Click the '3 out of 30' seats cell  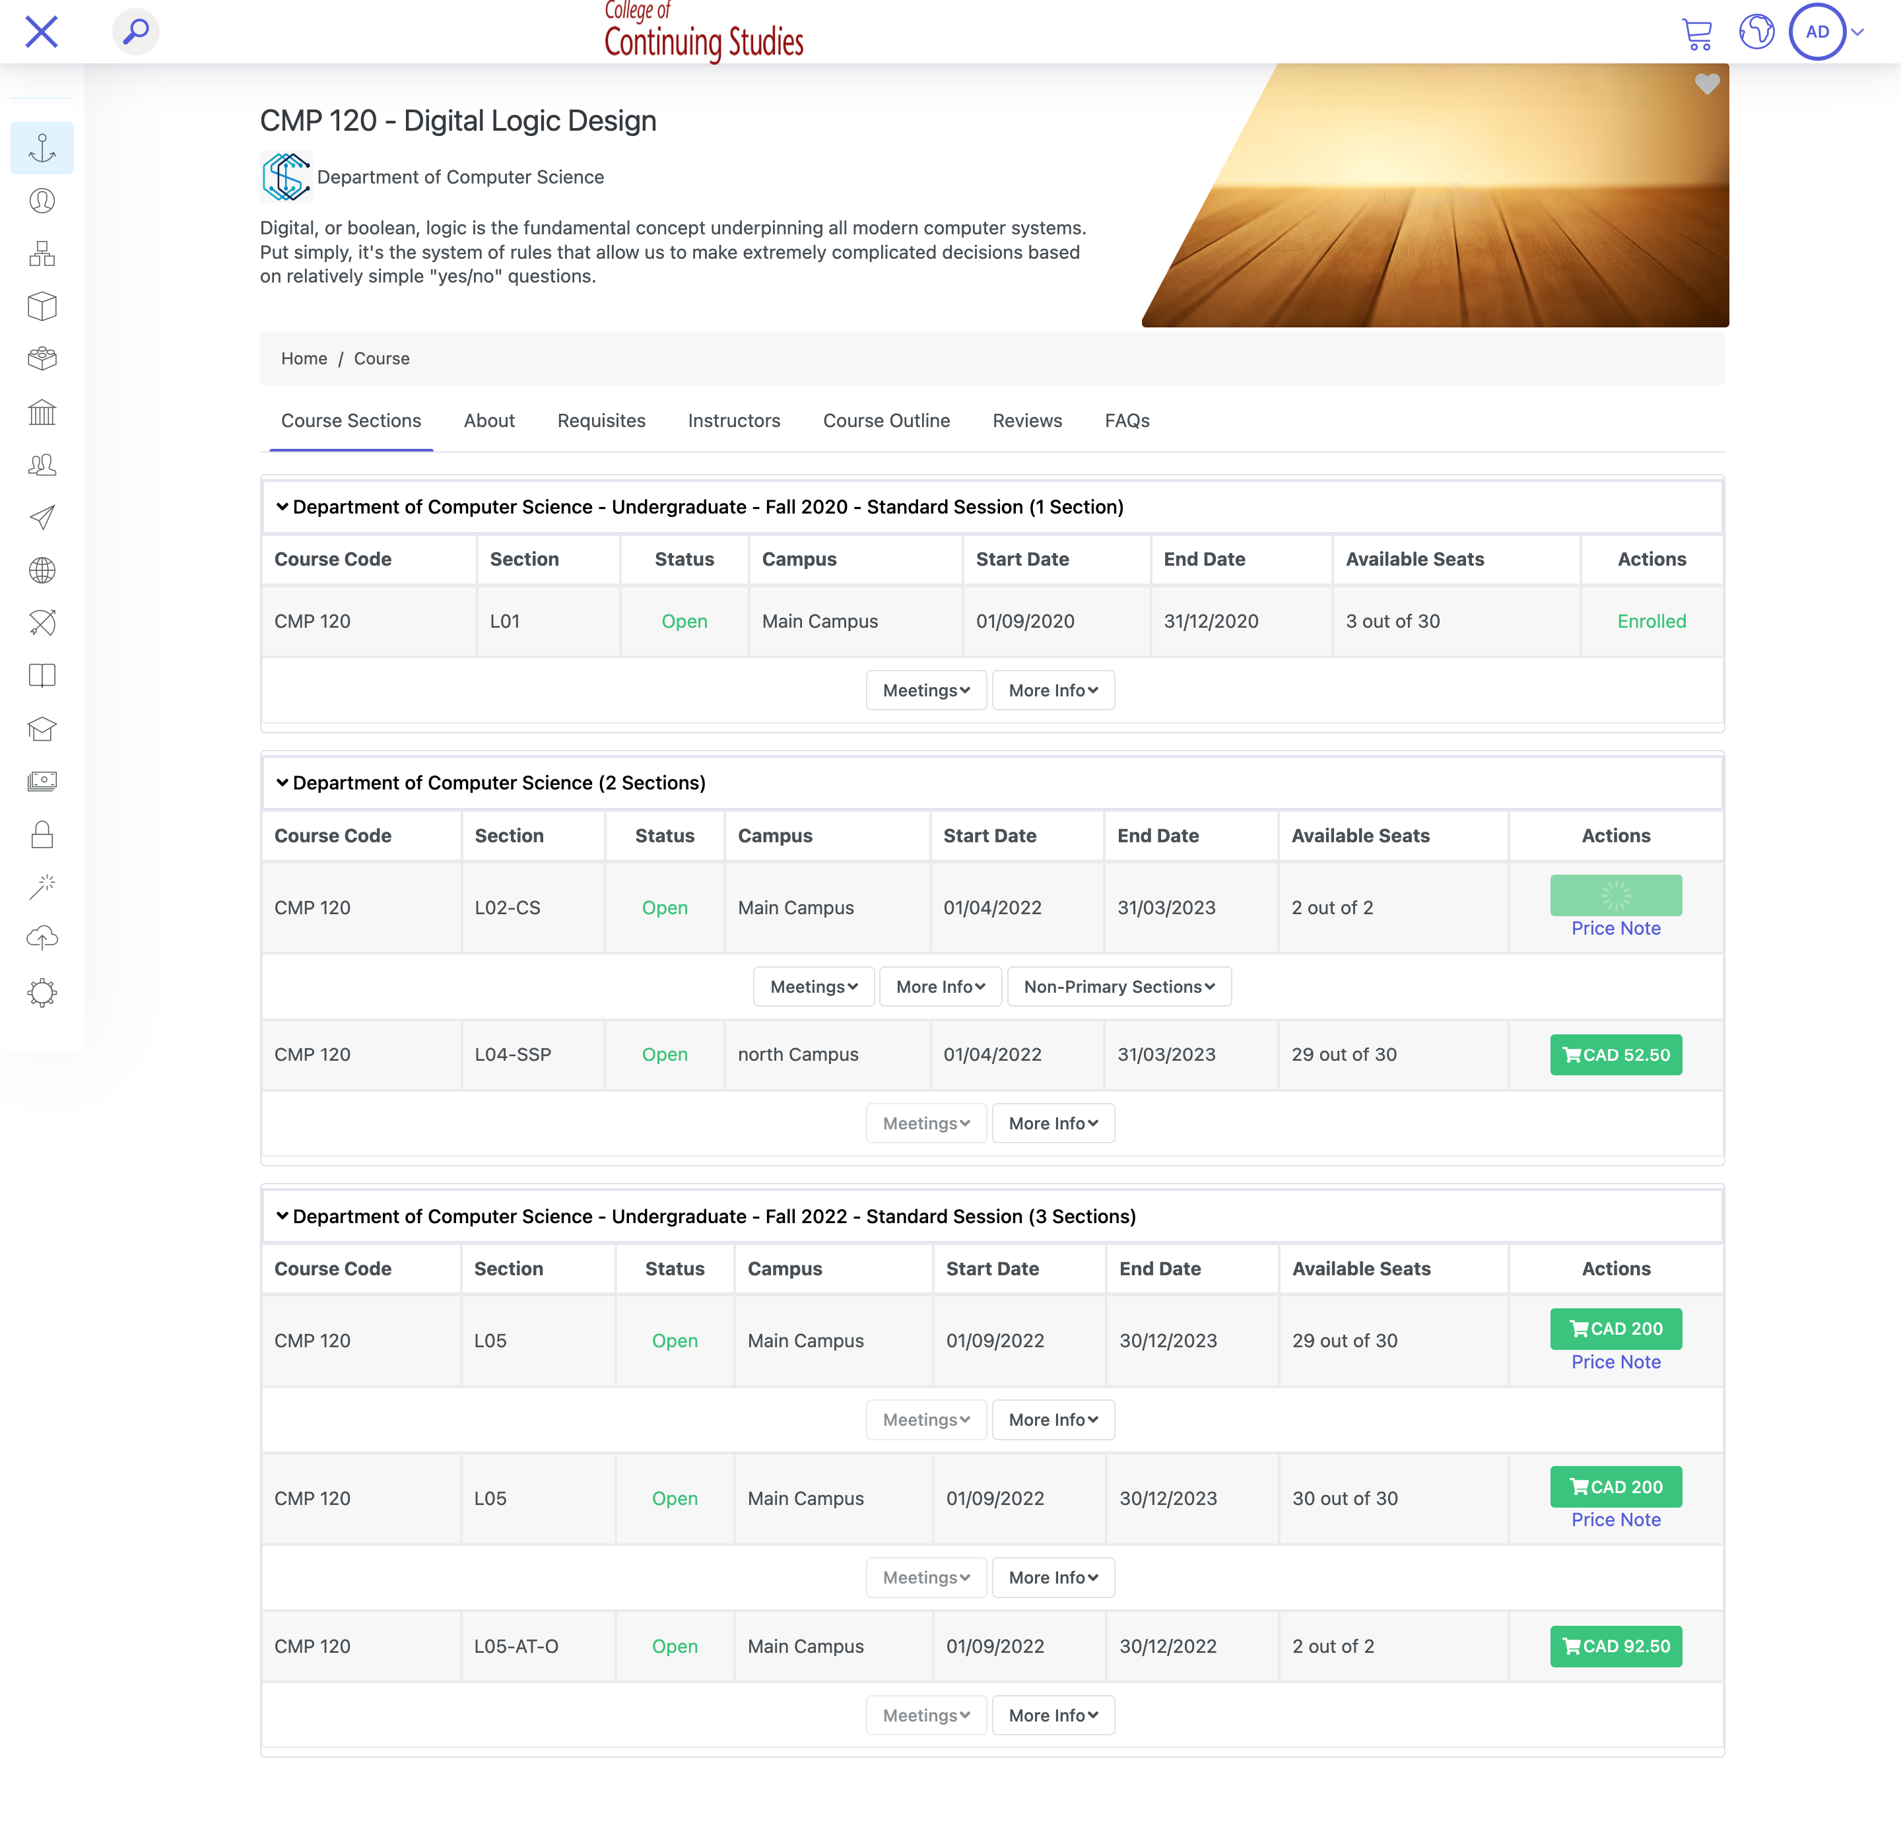[1456, 620]
